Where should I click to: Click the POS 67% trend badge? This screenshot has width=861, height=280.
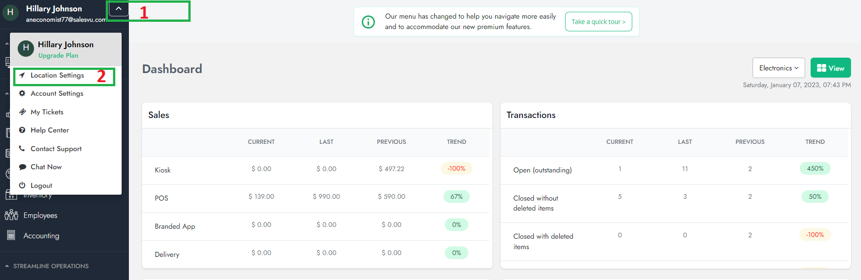pos(456,196)
